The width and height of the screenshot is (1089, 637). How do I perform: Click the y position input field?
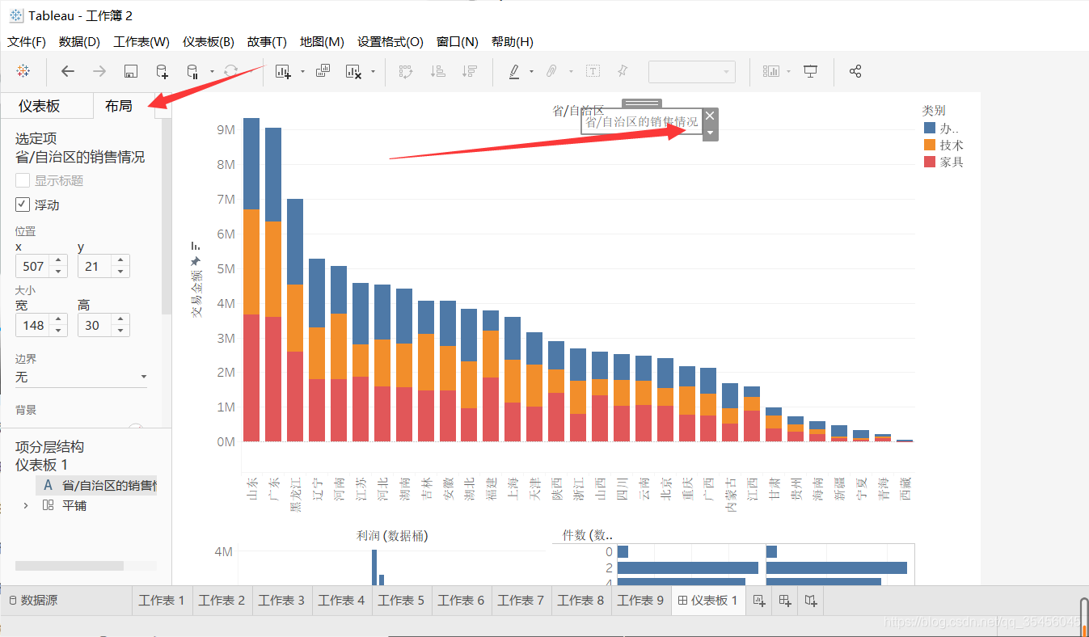coord(94,266)
